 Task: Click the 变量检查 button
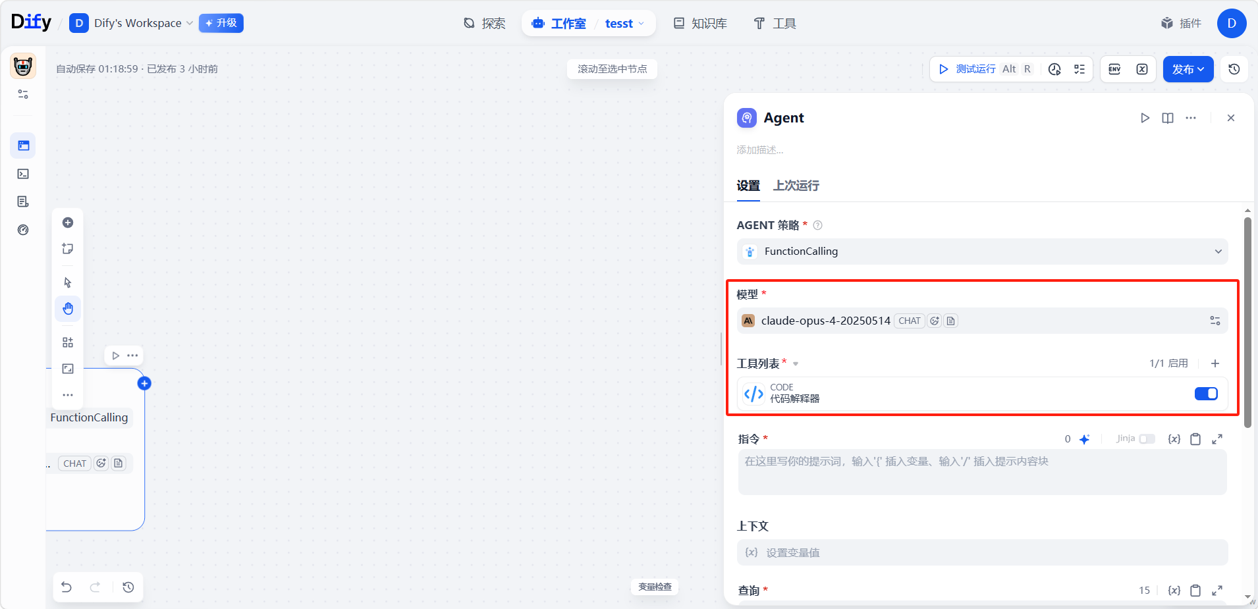pyautogui.click(x=655, y=587)
